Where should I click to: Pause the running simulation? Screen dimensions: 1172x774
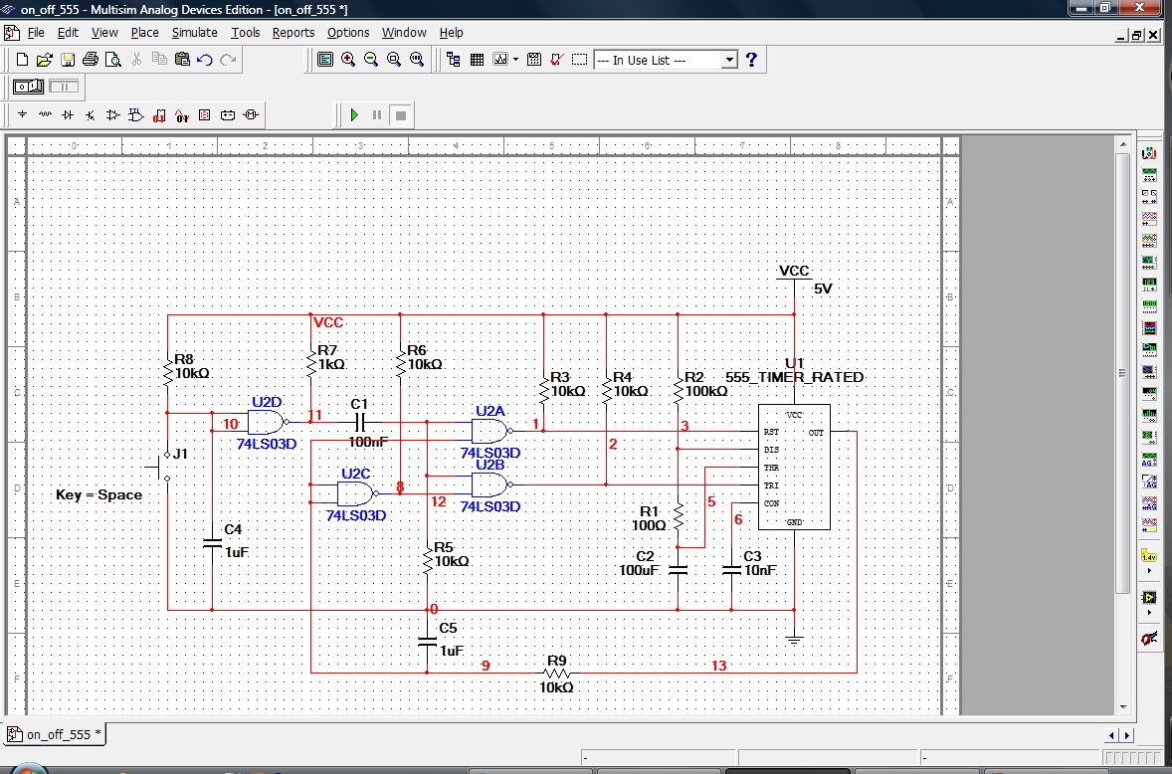[377, 115]
